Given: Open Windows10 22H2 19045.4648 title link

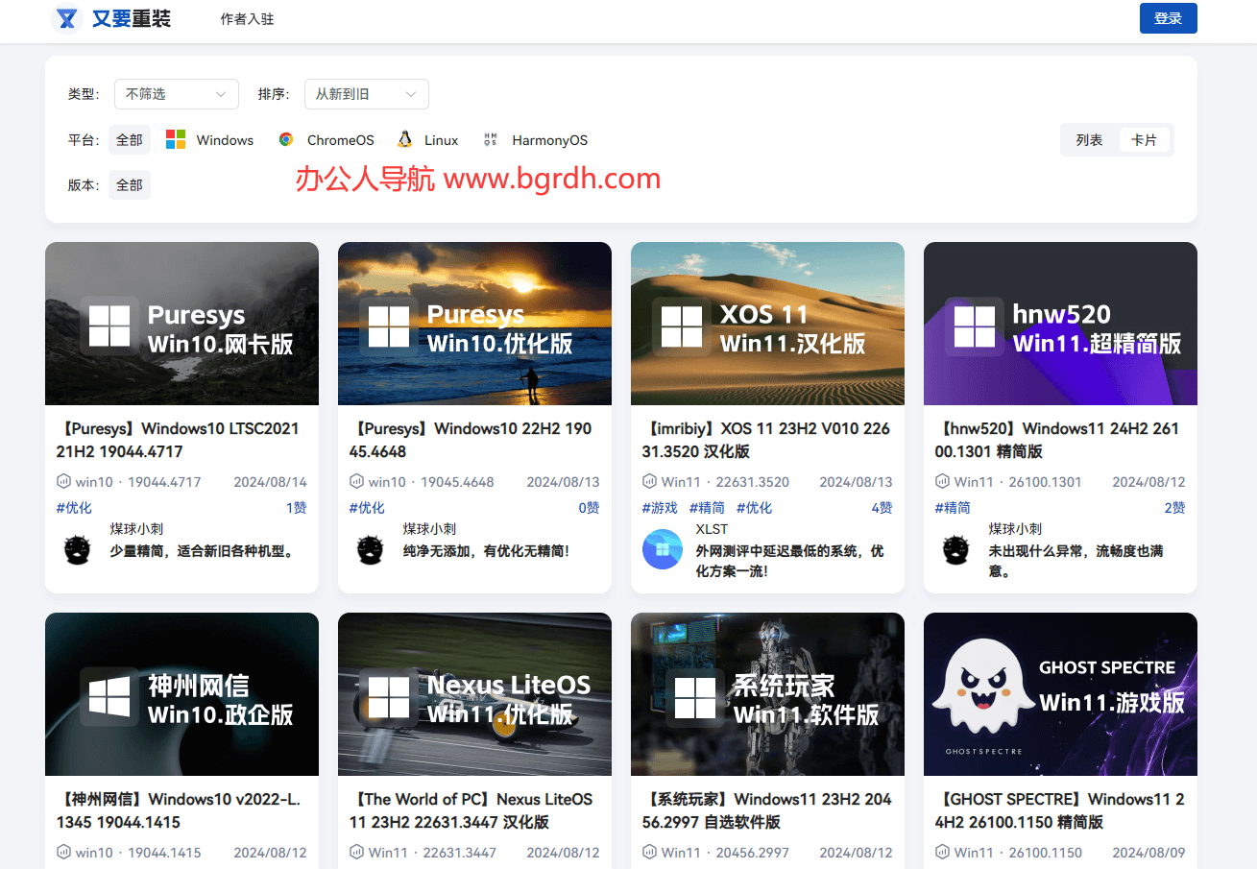Looking at the screenshot, I should click(471, 440).
